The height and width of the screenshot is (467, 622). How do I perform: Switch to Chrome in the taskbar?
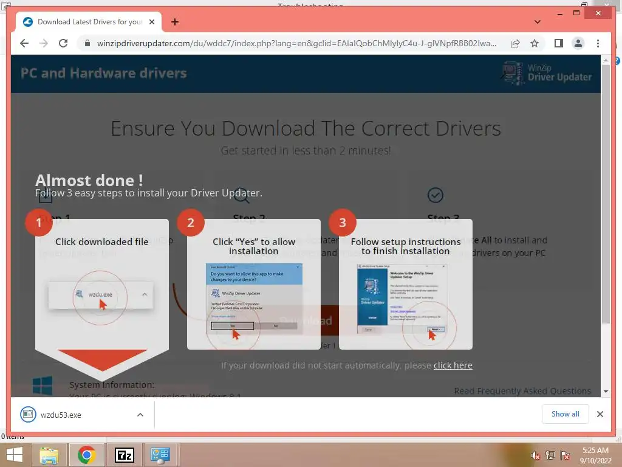point(86,455)
